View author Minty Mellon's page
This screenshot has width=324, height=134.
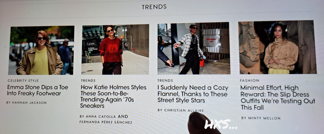click(x=264, y=118)
